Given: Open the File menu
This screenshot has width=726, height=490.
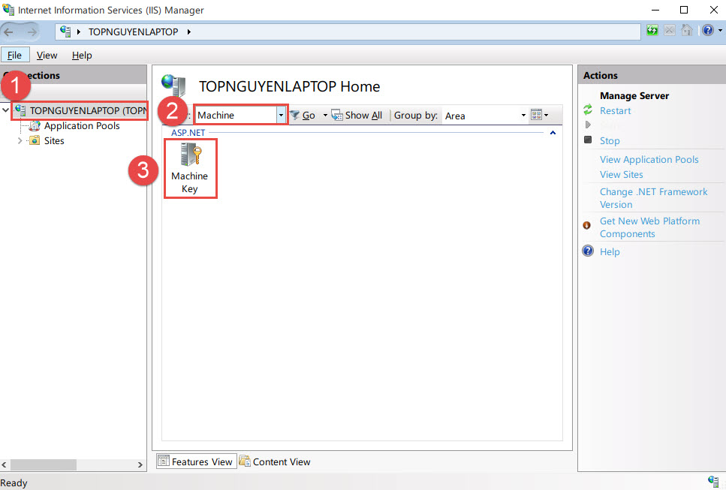Looking at the screenshot, I should pos(14,55).
